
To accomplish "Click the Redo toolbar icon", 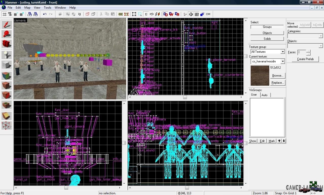I will coord(51,14).
